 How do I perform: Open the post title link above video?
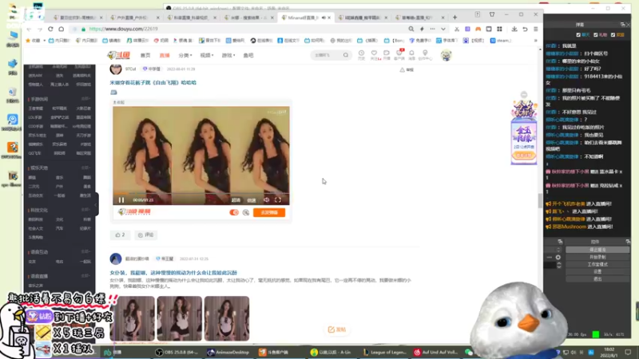tap(153, 83)
